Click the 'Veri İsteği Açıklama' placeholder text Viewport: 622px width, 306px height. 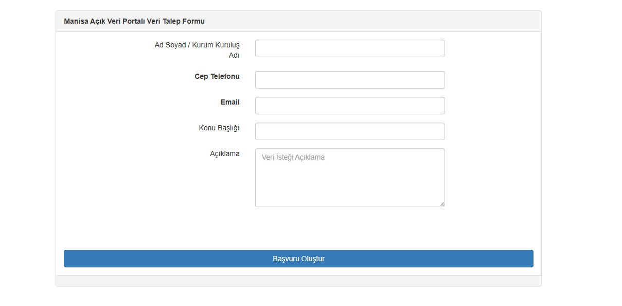point(293,158)
